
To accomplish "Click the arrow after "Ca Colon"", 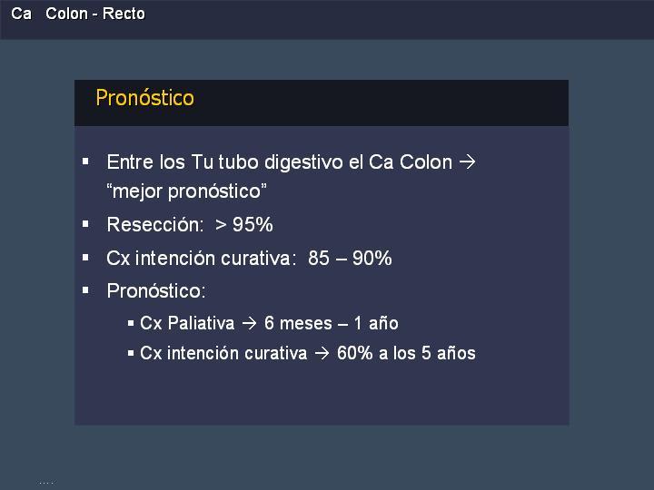I will pos(468,162).
